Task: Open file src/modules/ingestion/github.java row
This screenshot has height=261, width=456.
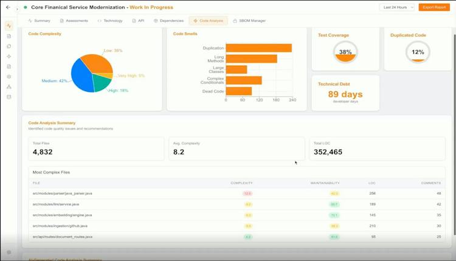Action: click(x=237, y=226)
